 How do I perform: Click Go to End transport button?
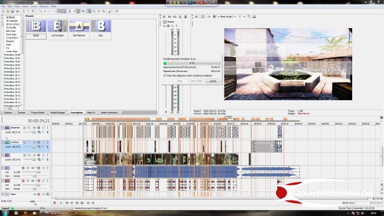(x=93, y=203)
